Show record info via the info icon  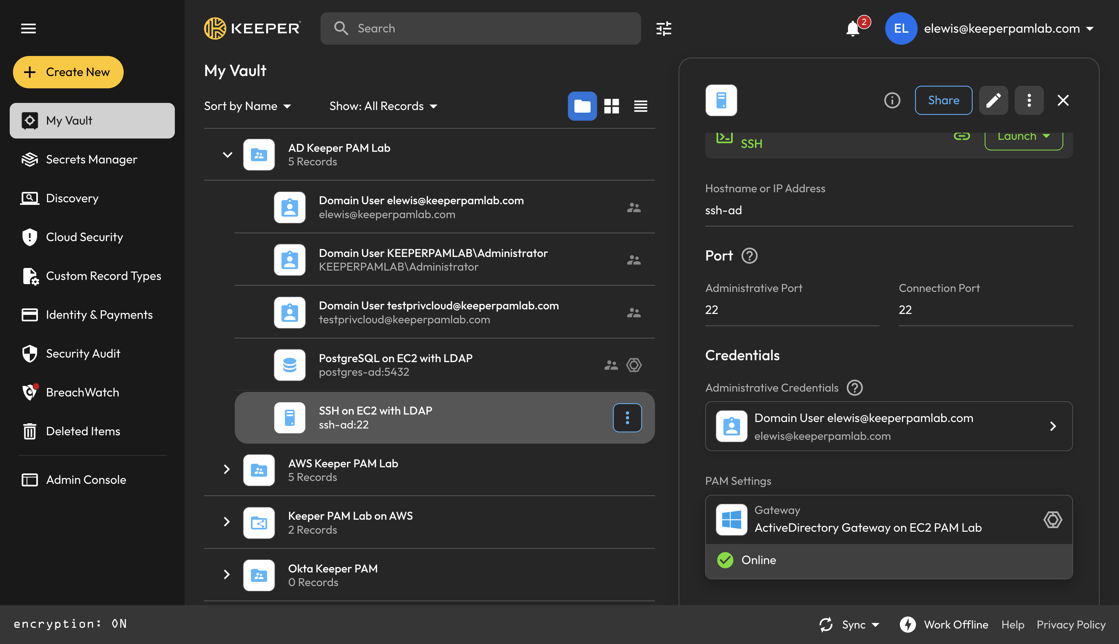(892, 100)
